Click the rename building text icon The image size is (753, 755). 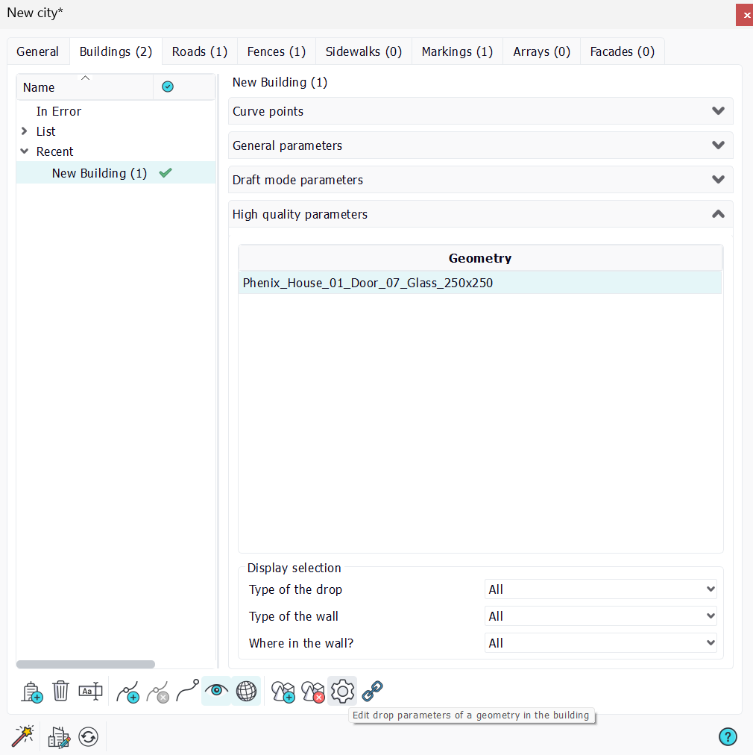point(90,692)
